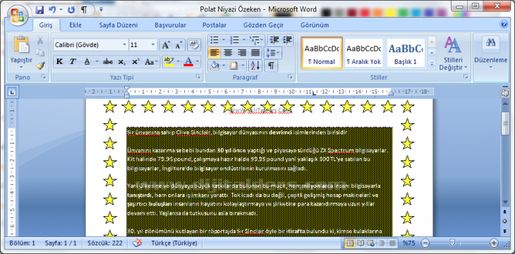This screenshot has height=254, width=515.
Task: Open the Düzenleme binoculars group
Action: [491, 53]
